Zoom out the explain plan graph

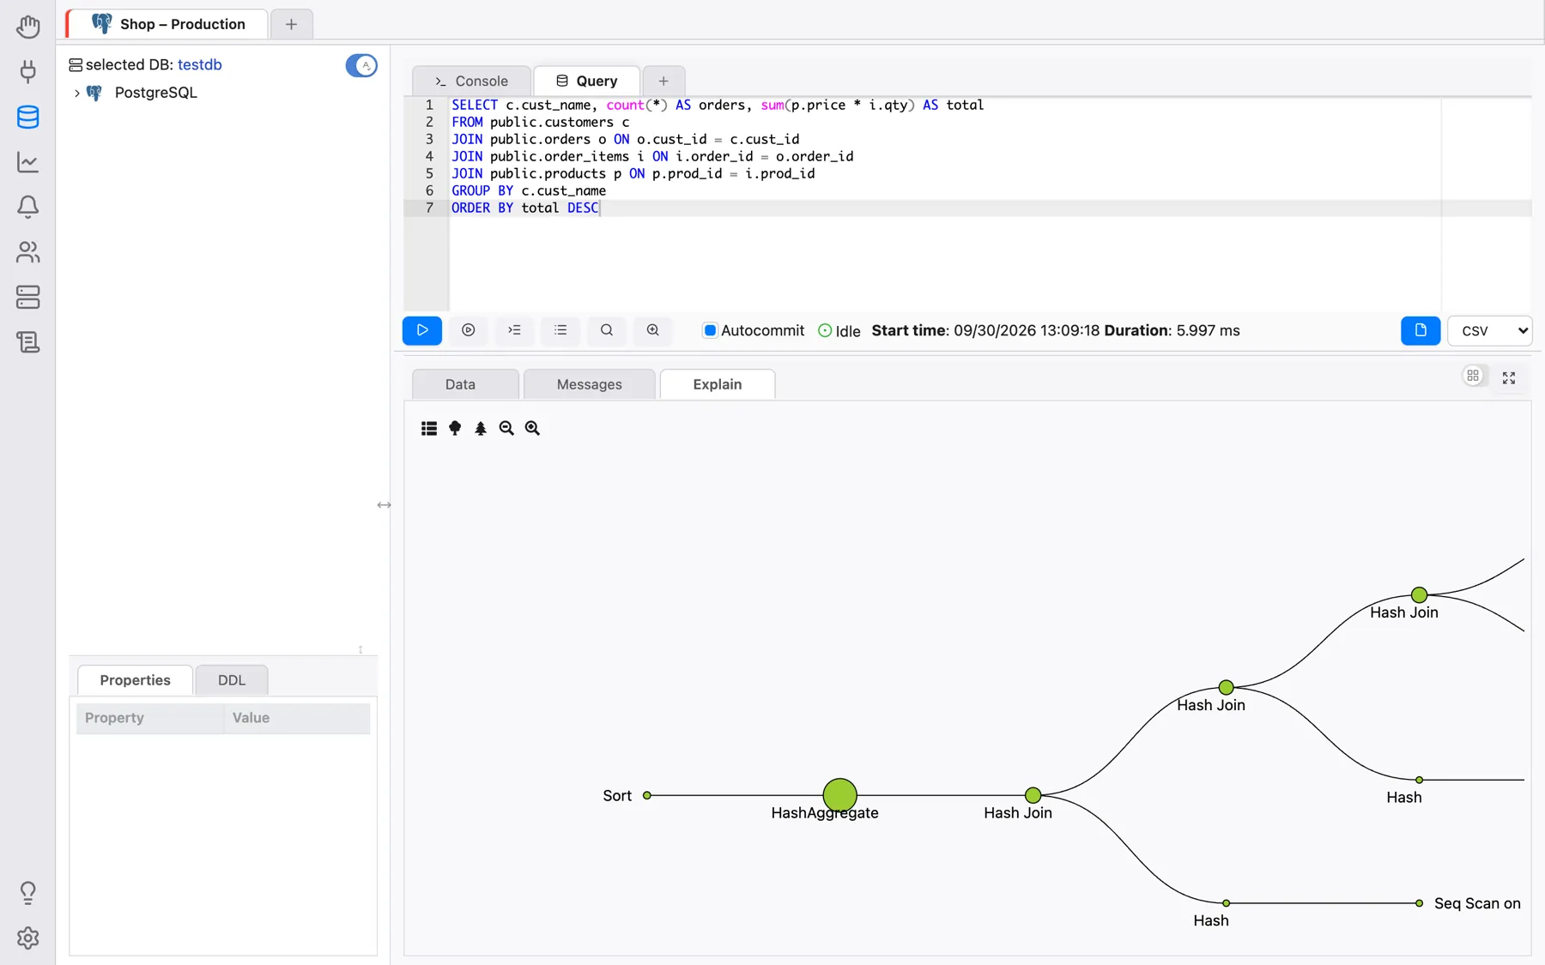tap(506, 428)
